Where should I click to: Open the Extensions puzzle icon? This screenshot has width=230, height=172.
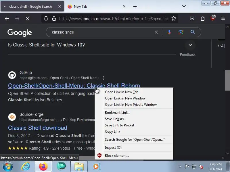202,18
